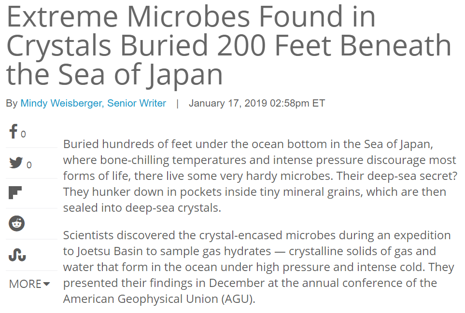This screenshot has height=313, width=465.
Task: Share this article on Reddit
Action: coord(16,223)
